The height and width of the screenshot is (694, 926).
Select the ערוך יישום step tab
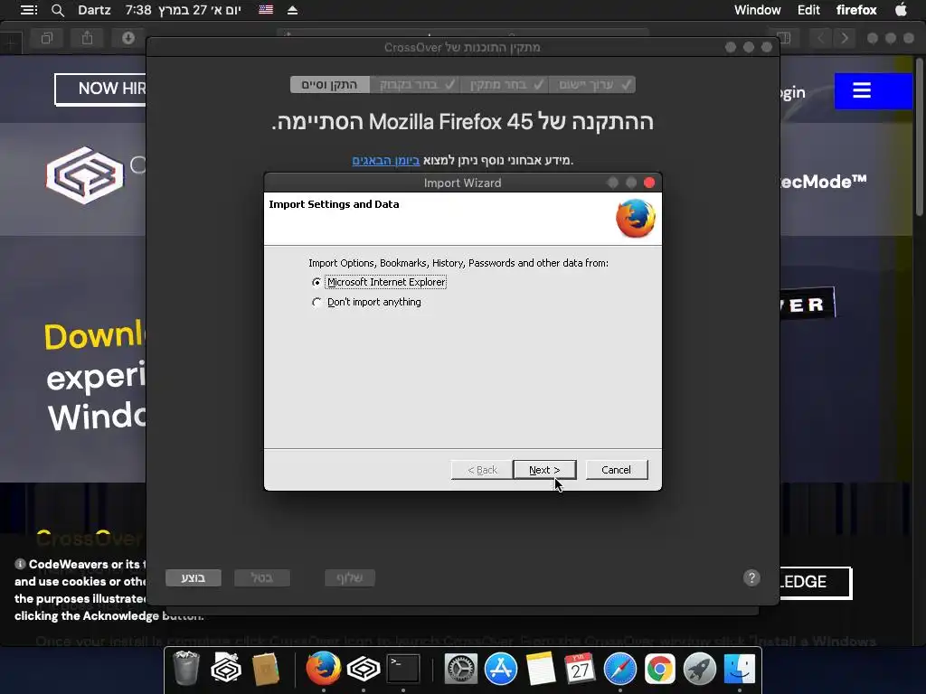592,84
